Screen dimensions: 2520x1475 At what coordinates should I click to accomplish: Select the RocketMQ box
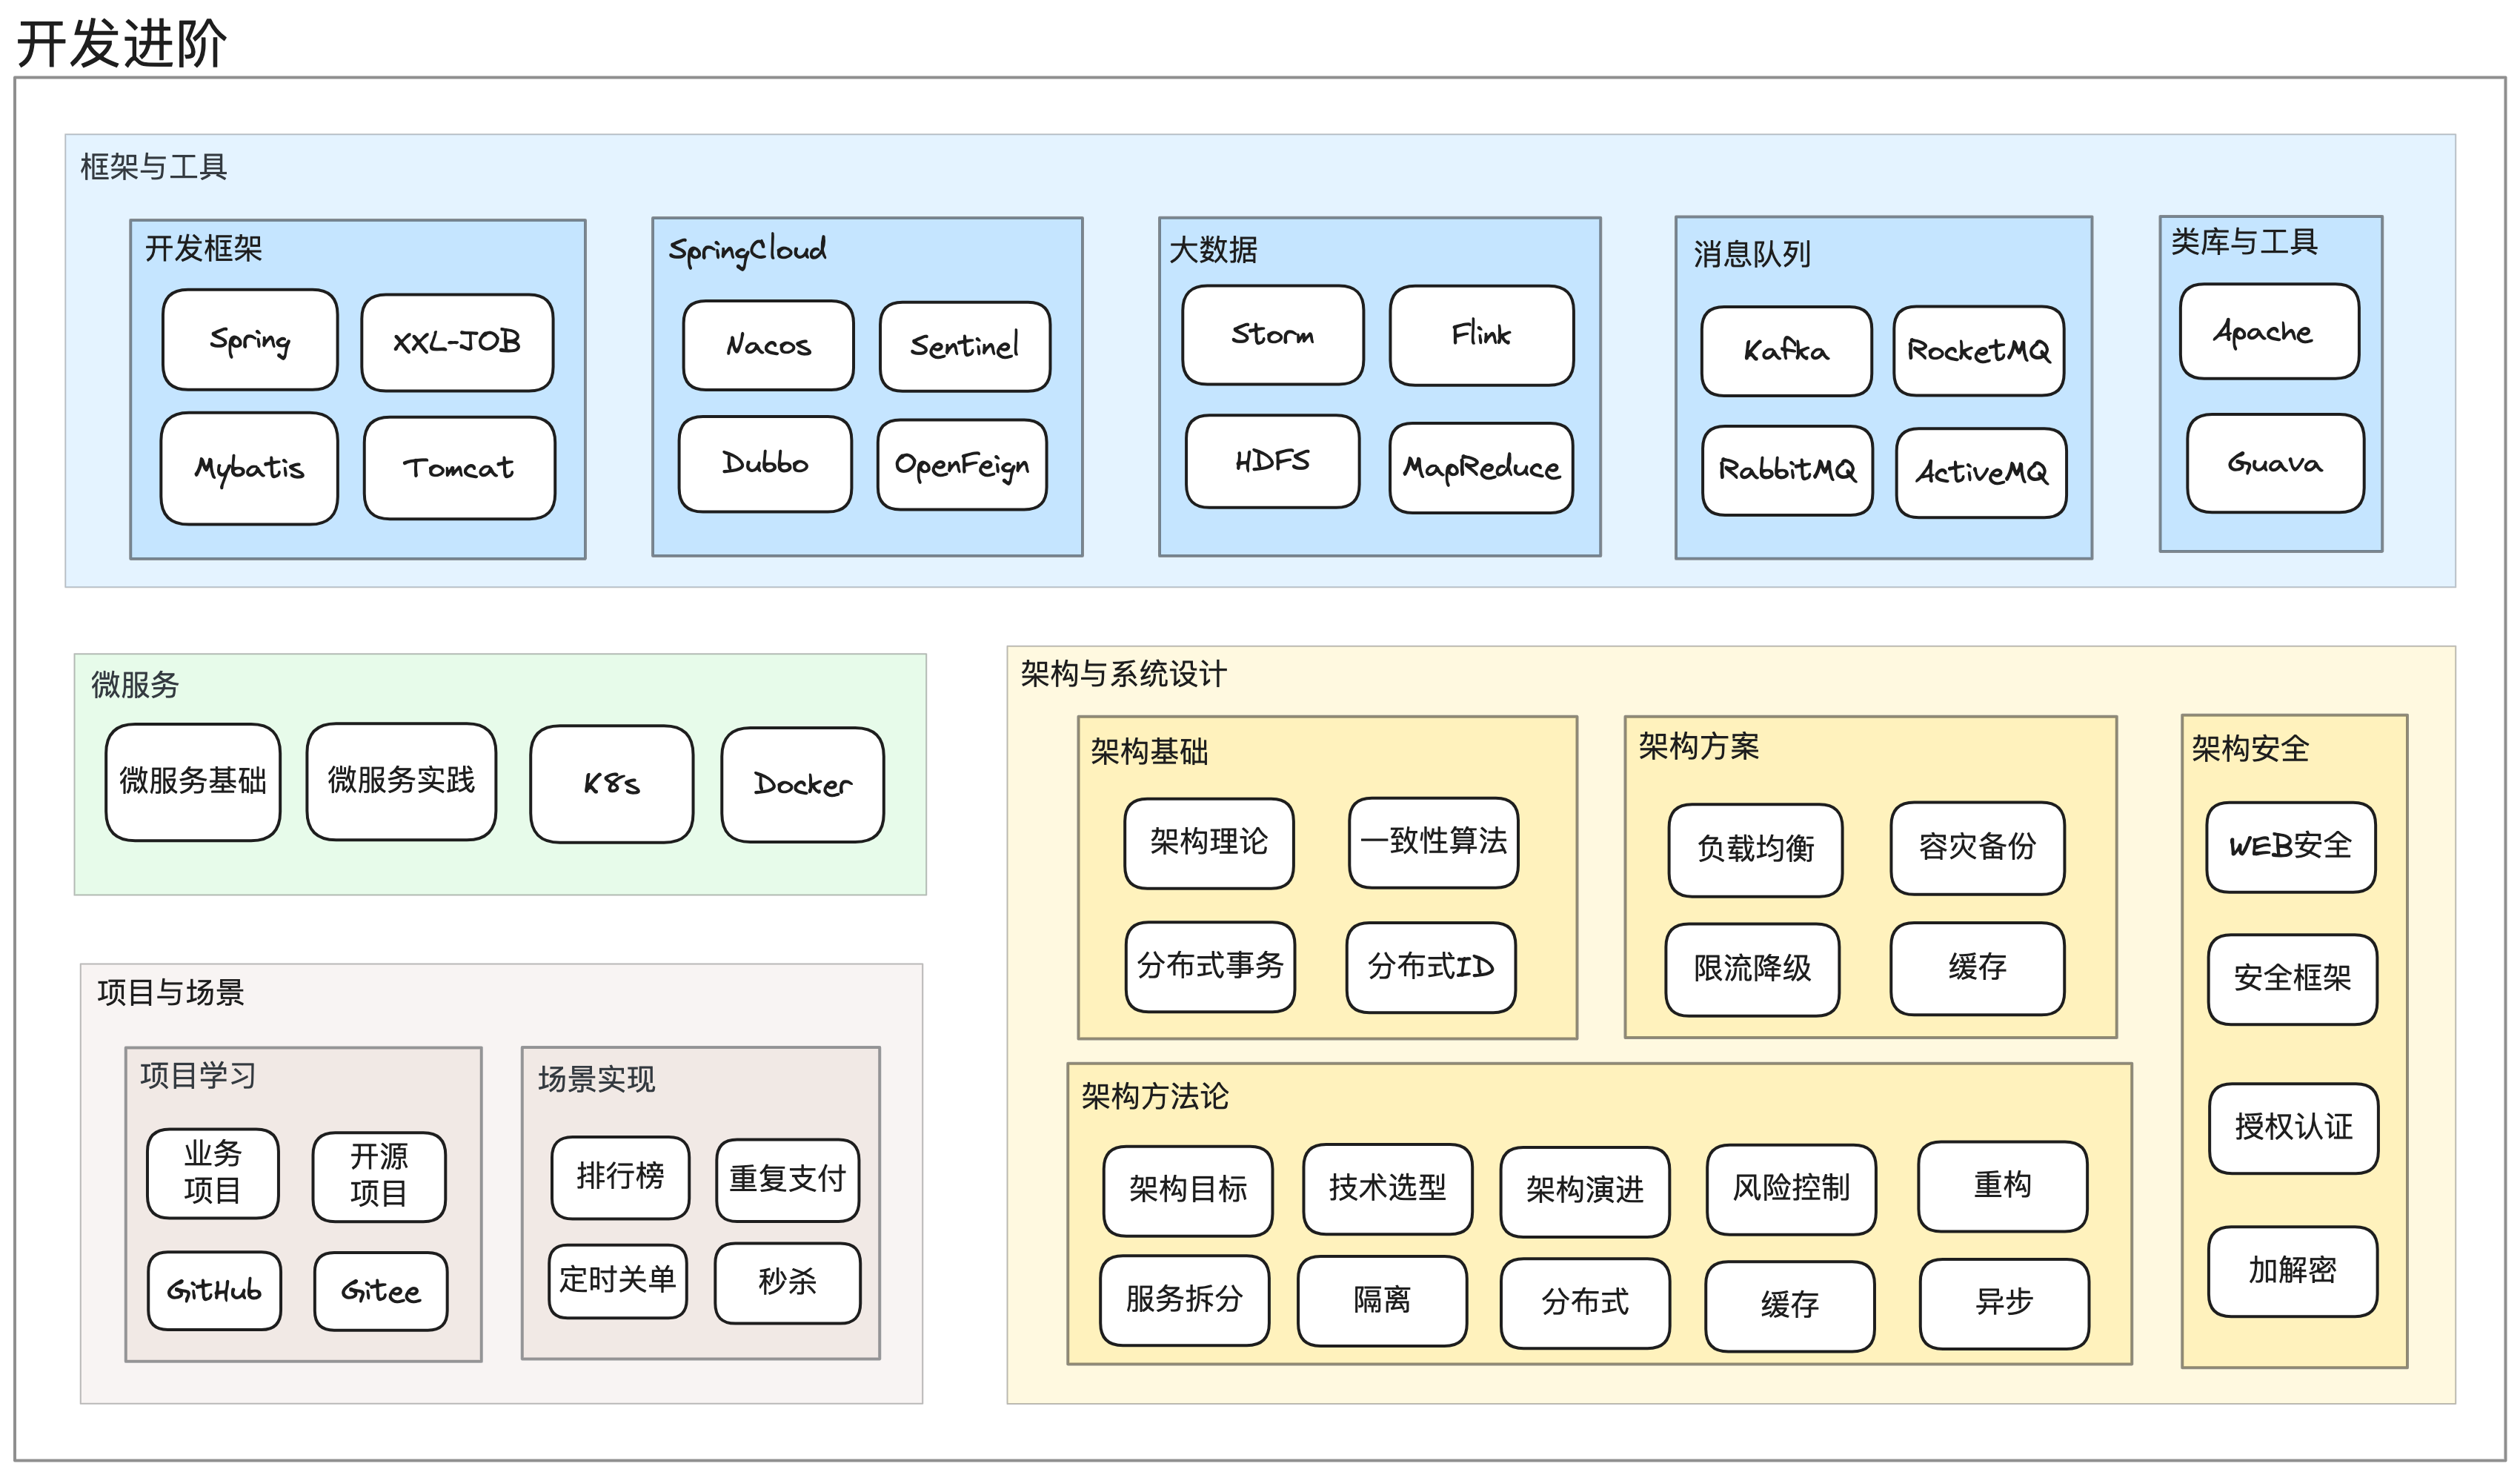[1979, 351]
